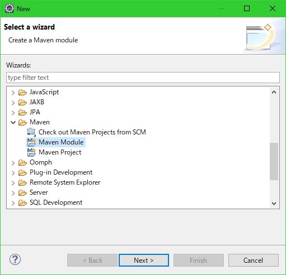Expand the Oomph category
Screen dimensions: 286x275
pos(13,163)
